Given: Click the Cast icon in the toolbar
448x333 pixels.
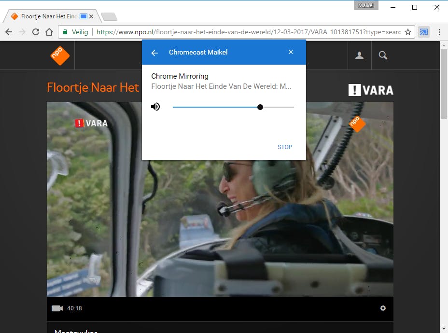Looking at the screenshot, I should [x=424, y=32].
